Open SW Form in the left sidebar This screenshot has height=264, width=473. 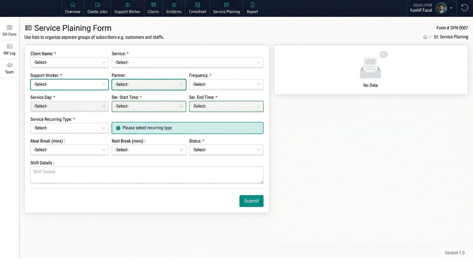point(10,31)
